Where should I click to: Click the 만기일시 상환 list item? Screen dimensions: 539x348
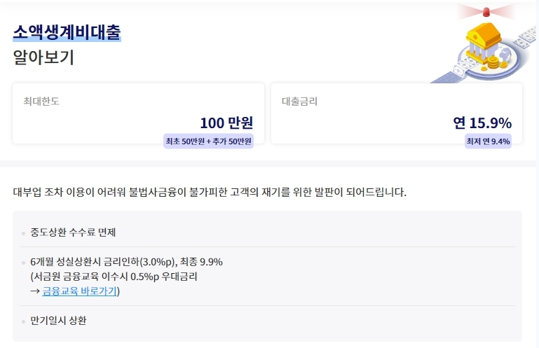coord(58,321)
